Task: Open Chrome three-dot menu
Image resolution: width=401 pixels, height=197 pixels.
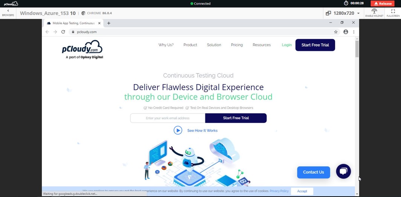Action: [354, 32]
